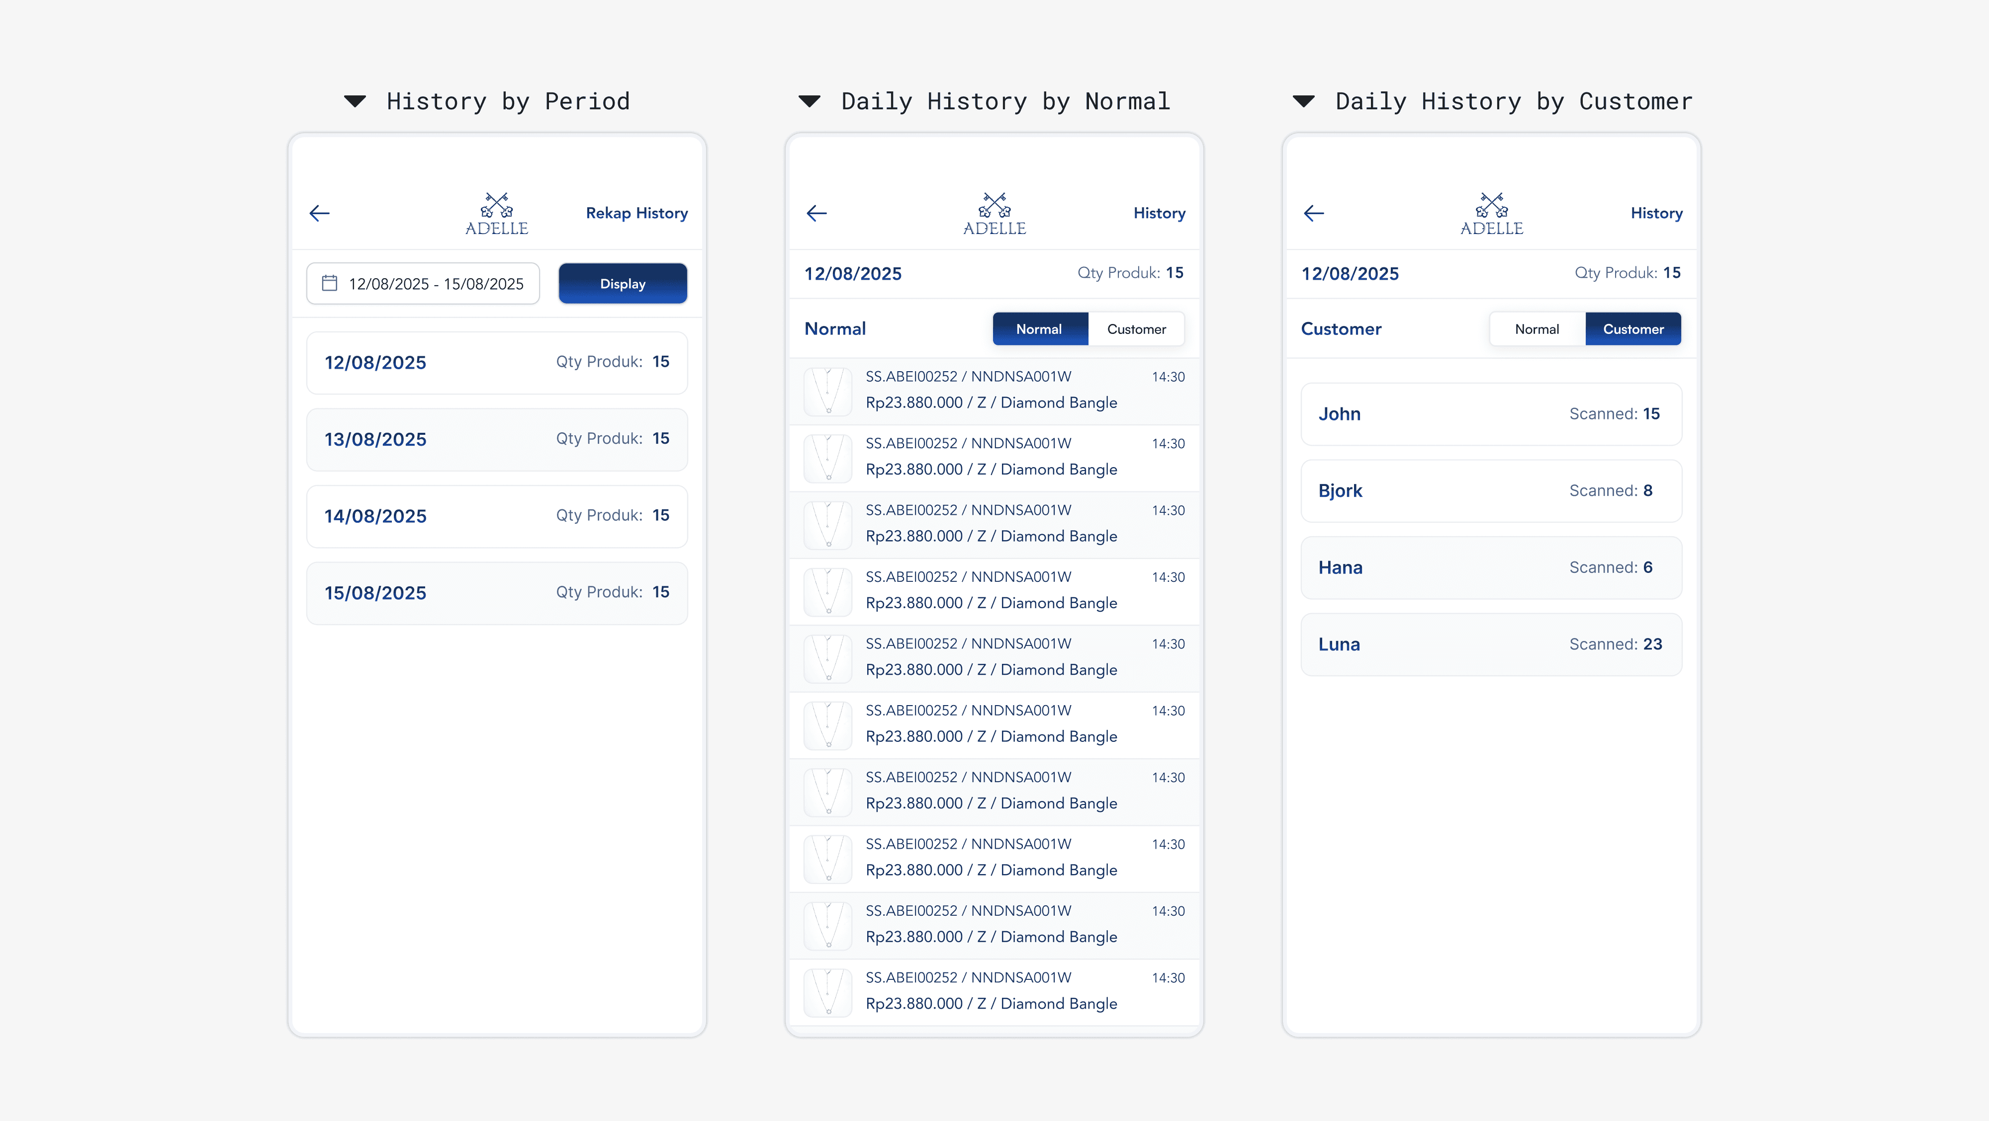
Task: Open the Rekap History link
Action: (x=636, y=213)
